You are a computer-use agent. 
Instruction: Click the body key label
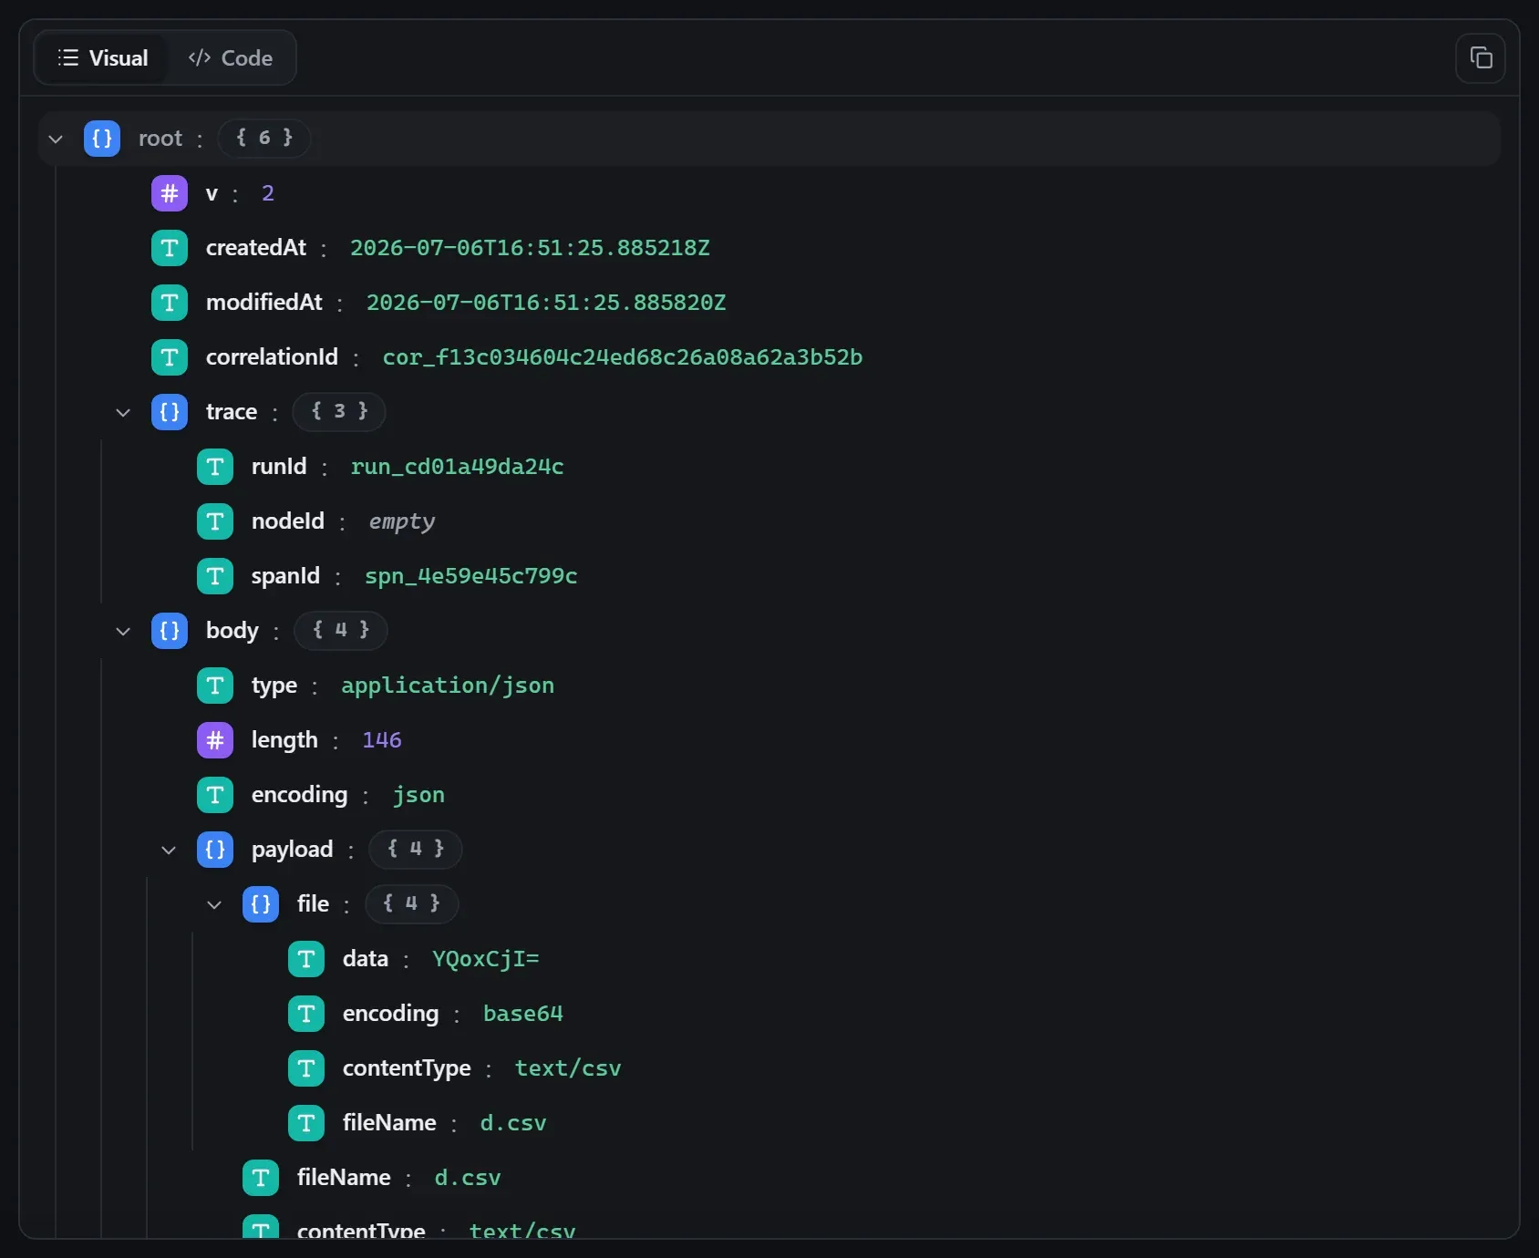(232, 631)
